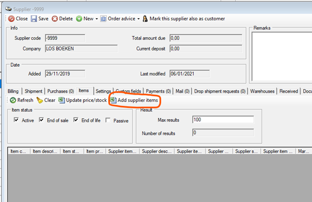This screenshot has height=202, width=312.
Task: Click the Current deposit field
Action: (206, 49)
